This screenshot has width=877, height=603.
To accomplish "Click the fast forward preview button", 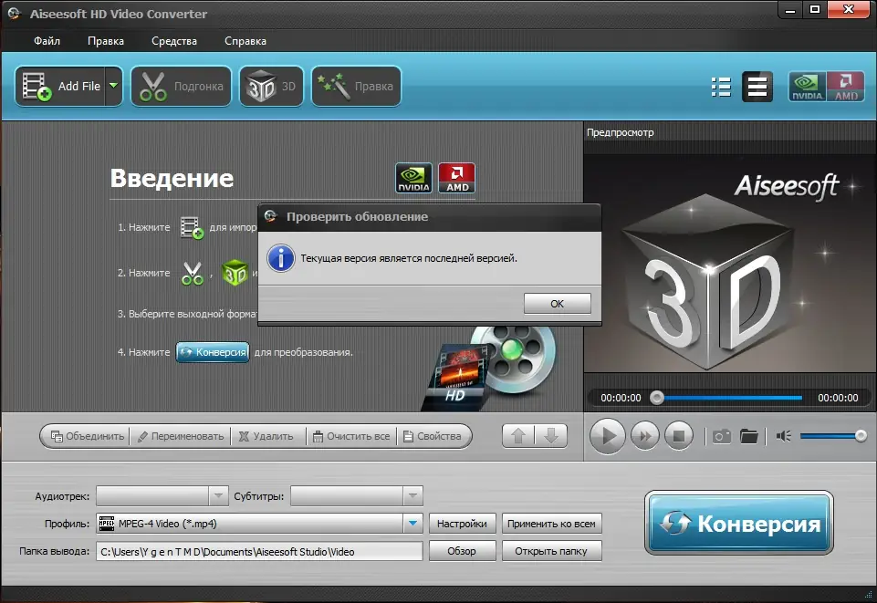I will 645,436.
